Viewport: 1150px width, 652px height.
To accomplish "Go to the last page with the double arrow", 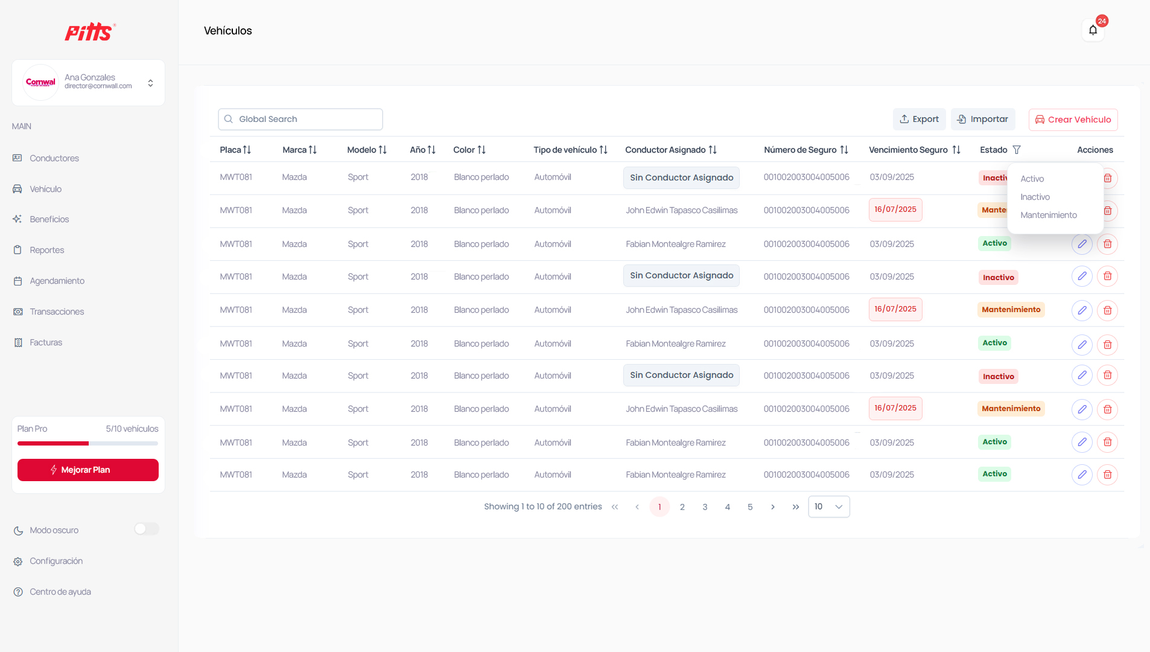I will 795,507.
